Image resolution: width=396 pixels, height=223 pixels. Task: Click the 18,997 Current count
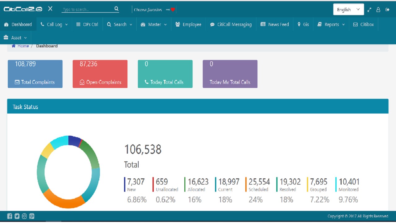coord(229,182)
